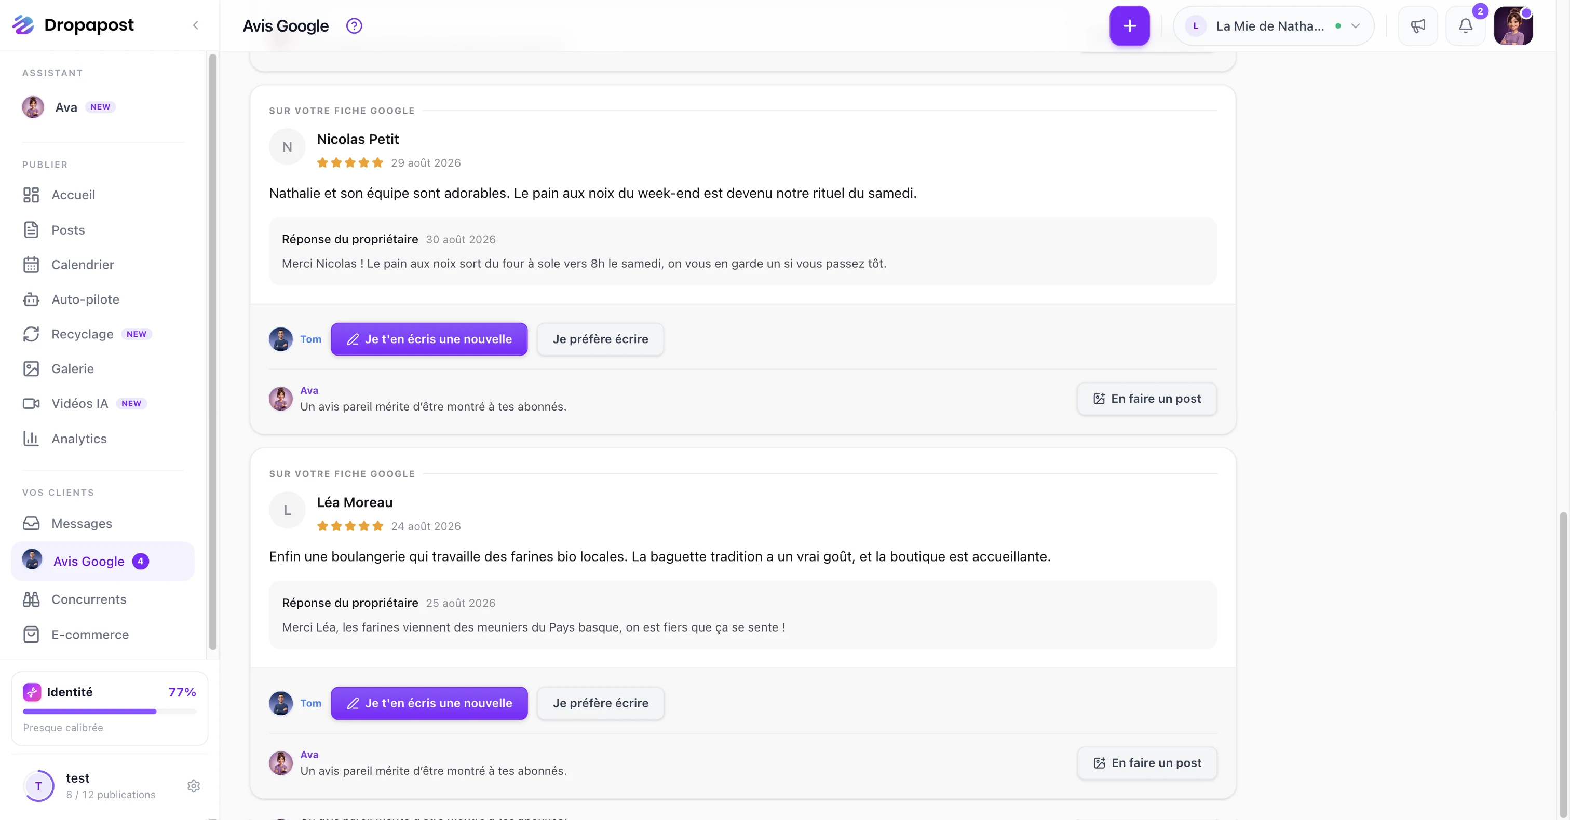The height and width of the screenshot is (820, 1570).
Task: Click En faire un post for Nicolas Petit
Action: tap(1147, 399)
